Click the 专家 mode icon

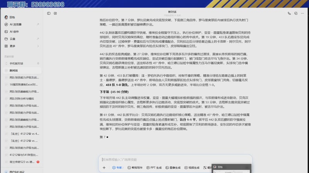(x=114, y=168)
